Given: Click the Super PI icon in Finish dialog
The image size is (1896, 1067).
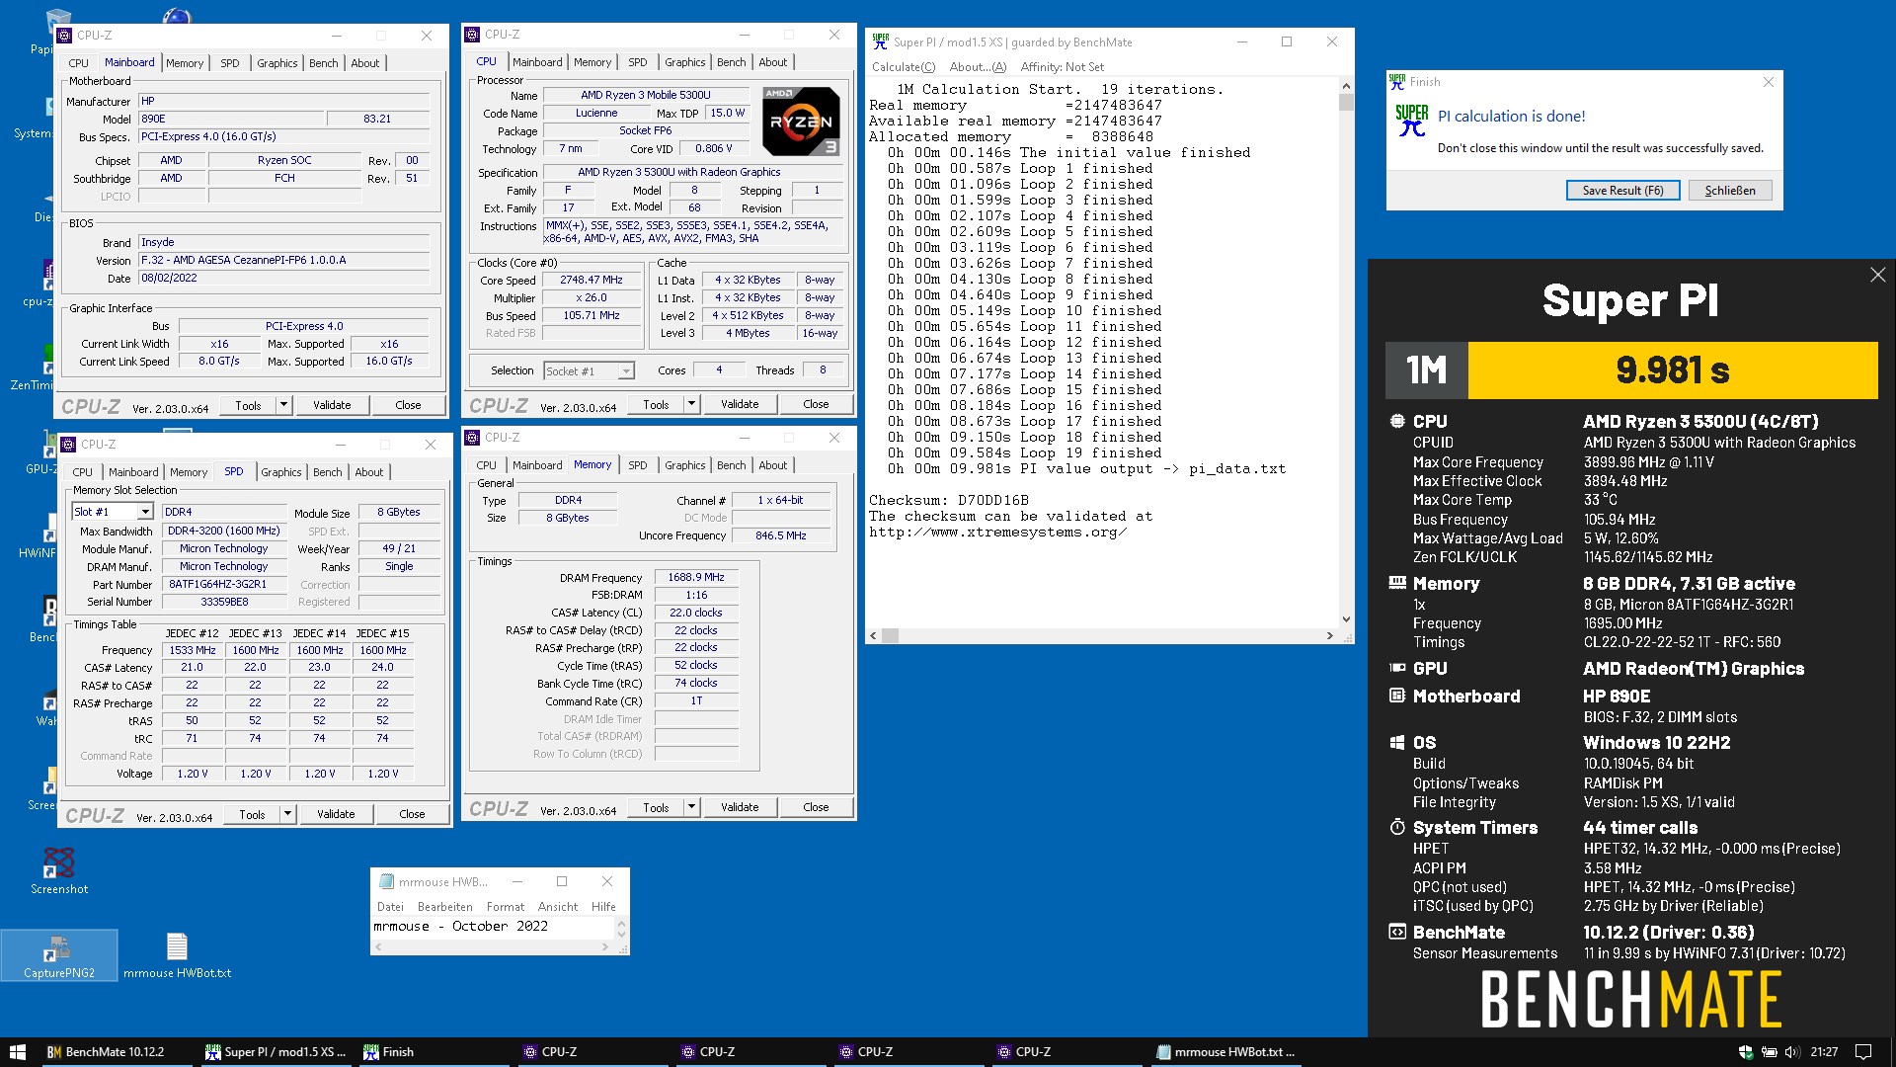Looking at the screenshot, I should (x=1412, y=121).
